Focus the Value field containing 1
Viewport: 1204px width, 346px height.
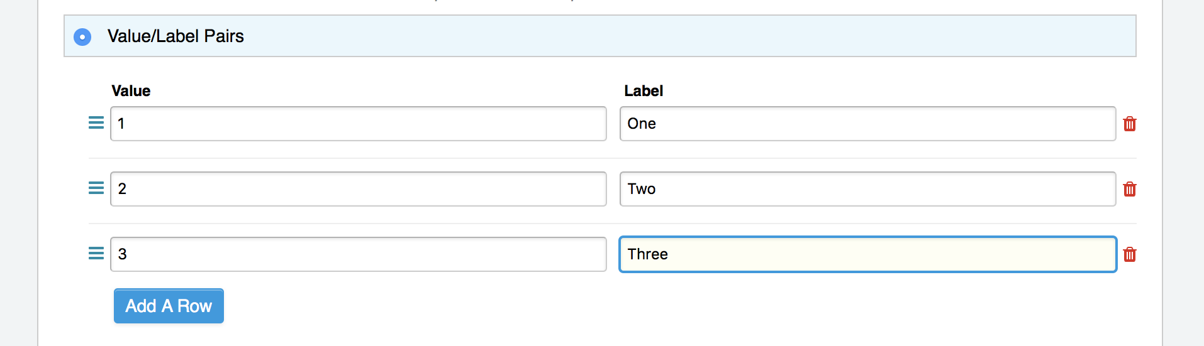click(x=359, y=124)
